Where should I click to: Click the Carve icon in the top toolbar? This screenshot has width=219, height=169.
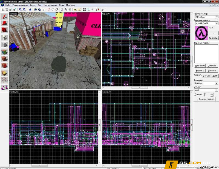[x=30, y=10]
